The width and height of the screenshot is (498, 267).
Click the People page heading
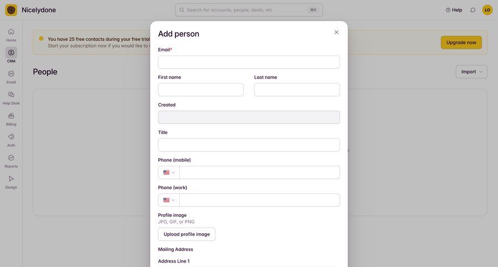45,72
